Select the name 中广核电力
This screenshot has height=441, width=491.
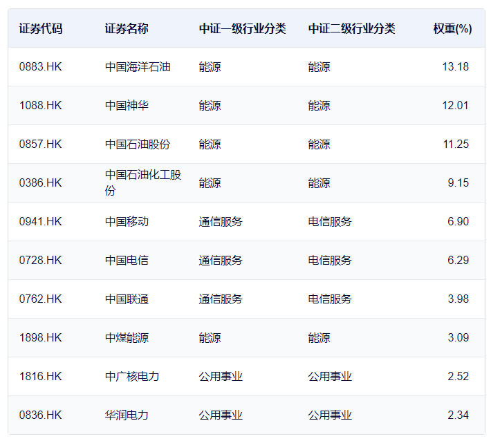[x=132, y=376]
